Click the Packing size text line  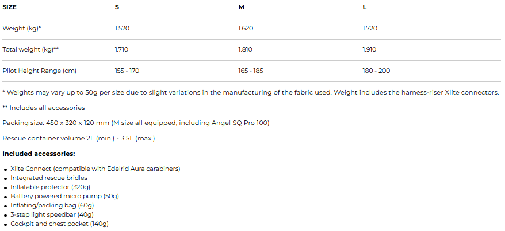[x=136, y=123]
